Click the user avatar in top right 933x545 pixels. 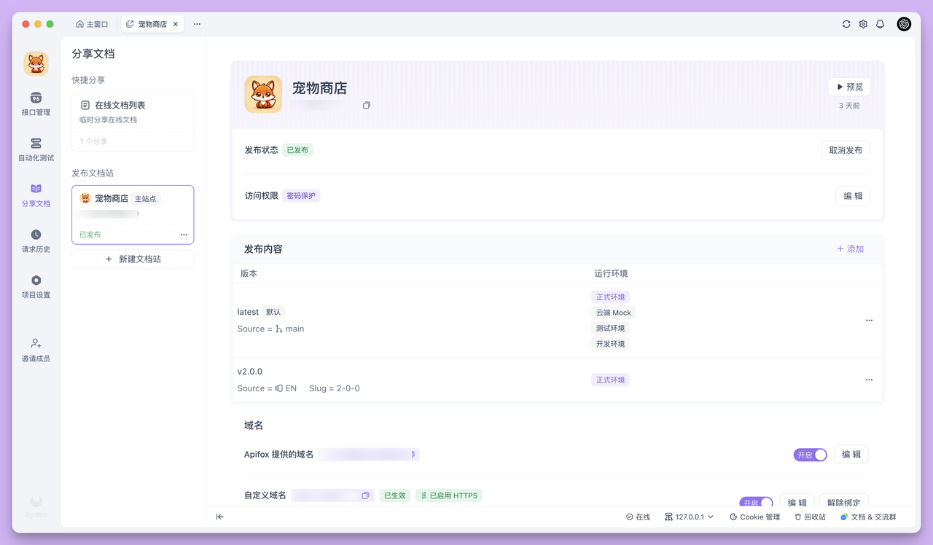[904, 24]
